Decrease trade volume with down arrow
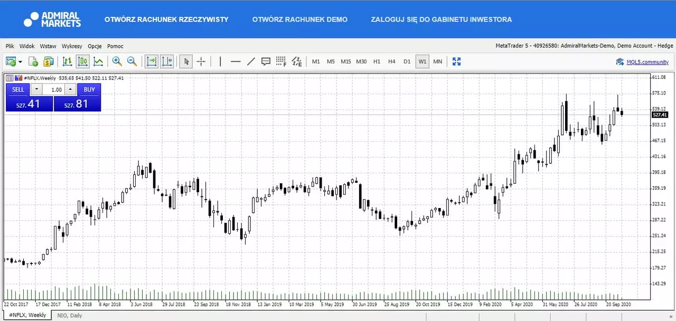Screen dimensions: 676x321 pyautogui.click(x=37, y=90)
